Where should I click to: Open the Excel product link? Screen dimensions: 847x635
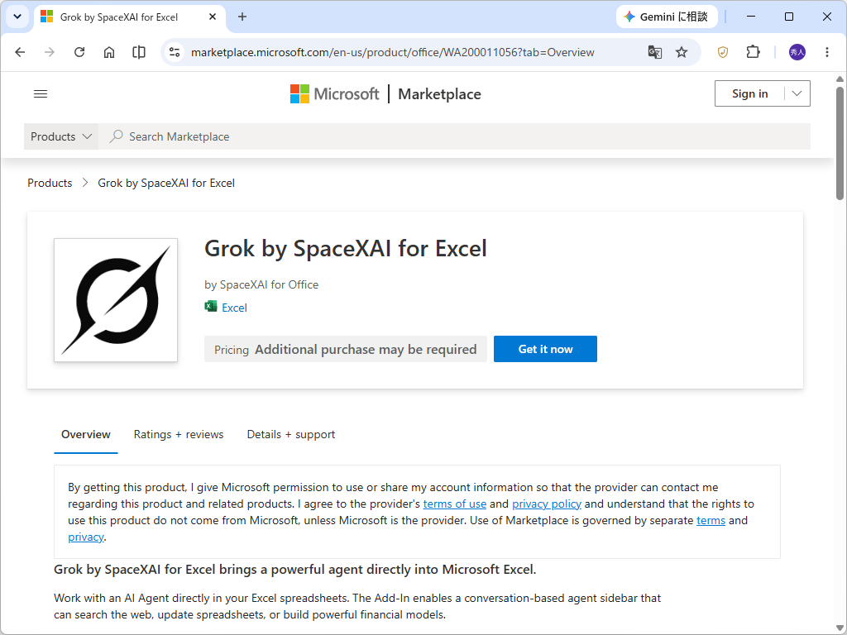(234, 308)
